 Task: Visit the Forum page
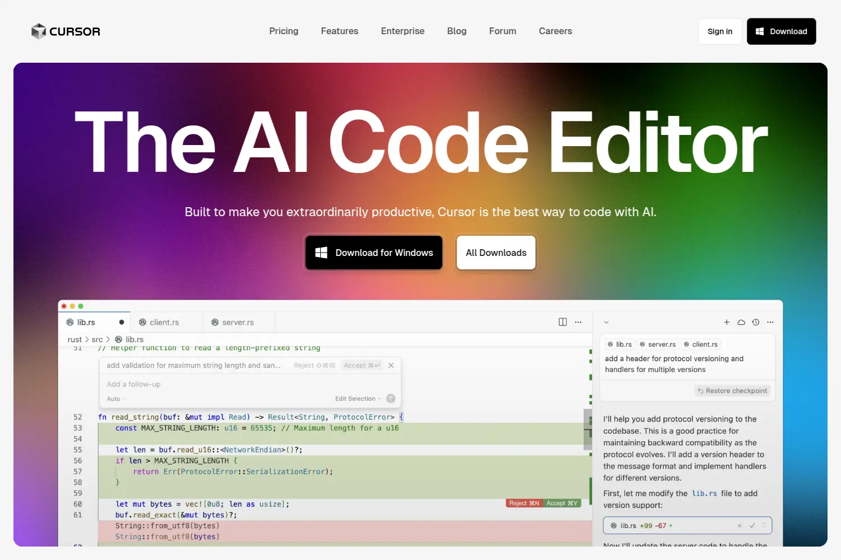[502, 31]
